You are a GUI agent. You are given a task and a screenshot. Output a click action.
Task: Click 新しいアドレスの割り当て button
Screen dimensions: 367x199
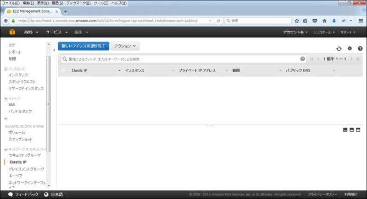coord(83,46)
